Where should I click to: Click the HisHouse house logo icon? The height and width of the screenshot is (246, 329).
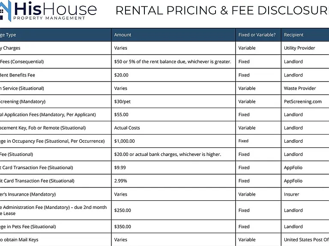tap(6, 11)
